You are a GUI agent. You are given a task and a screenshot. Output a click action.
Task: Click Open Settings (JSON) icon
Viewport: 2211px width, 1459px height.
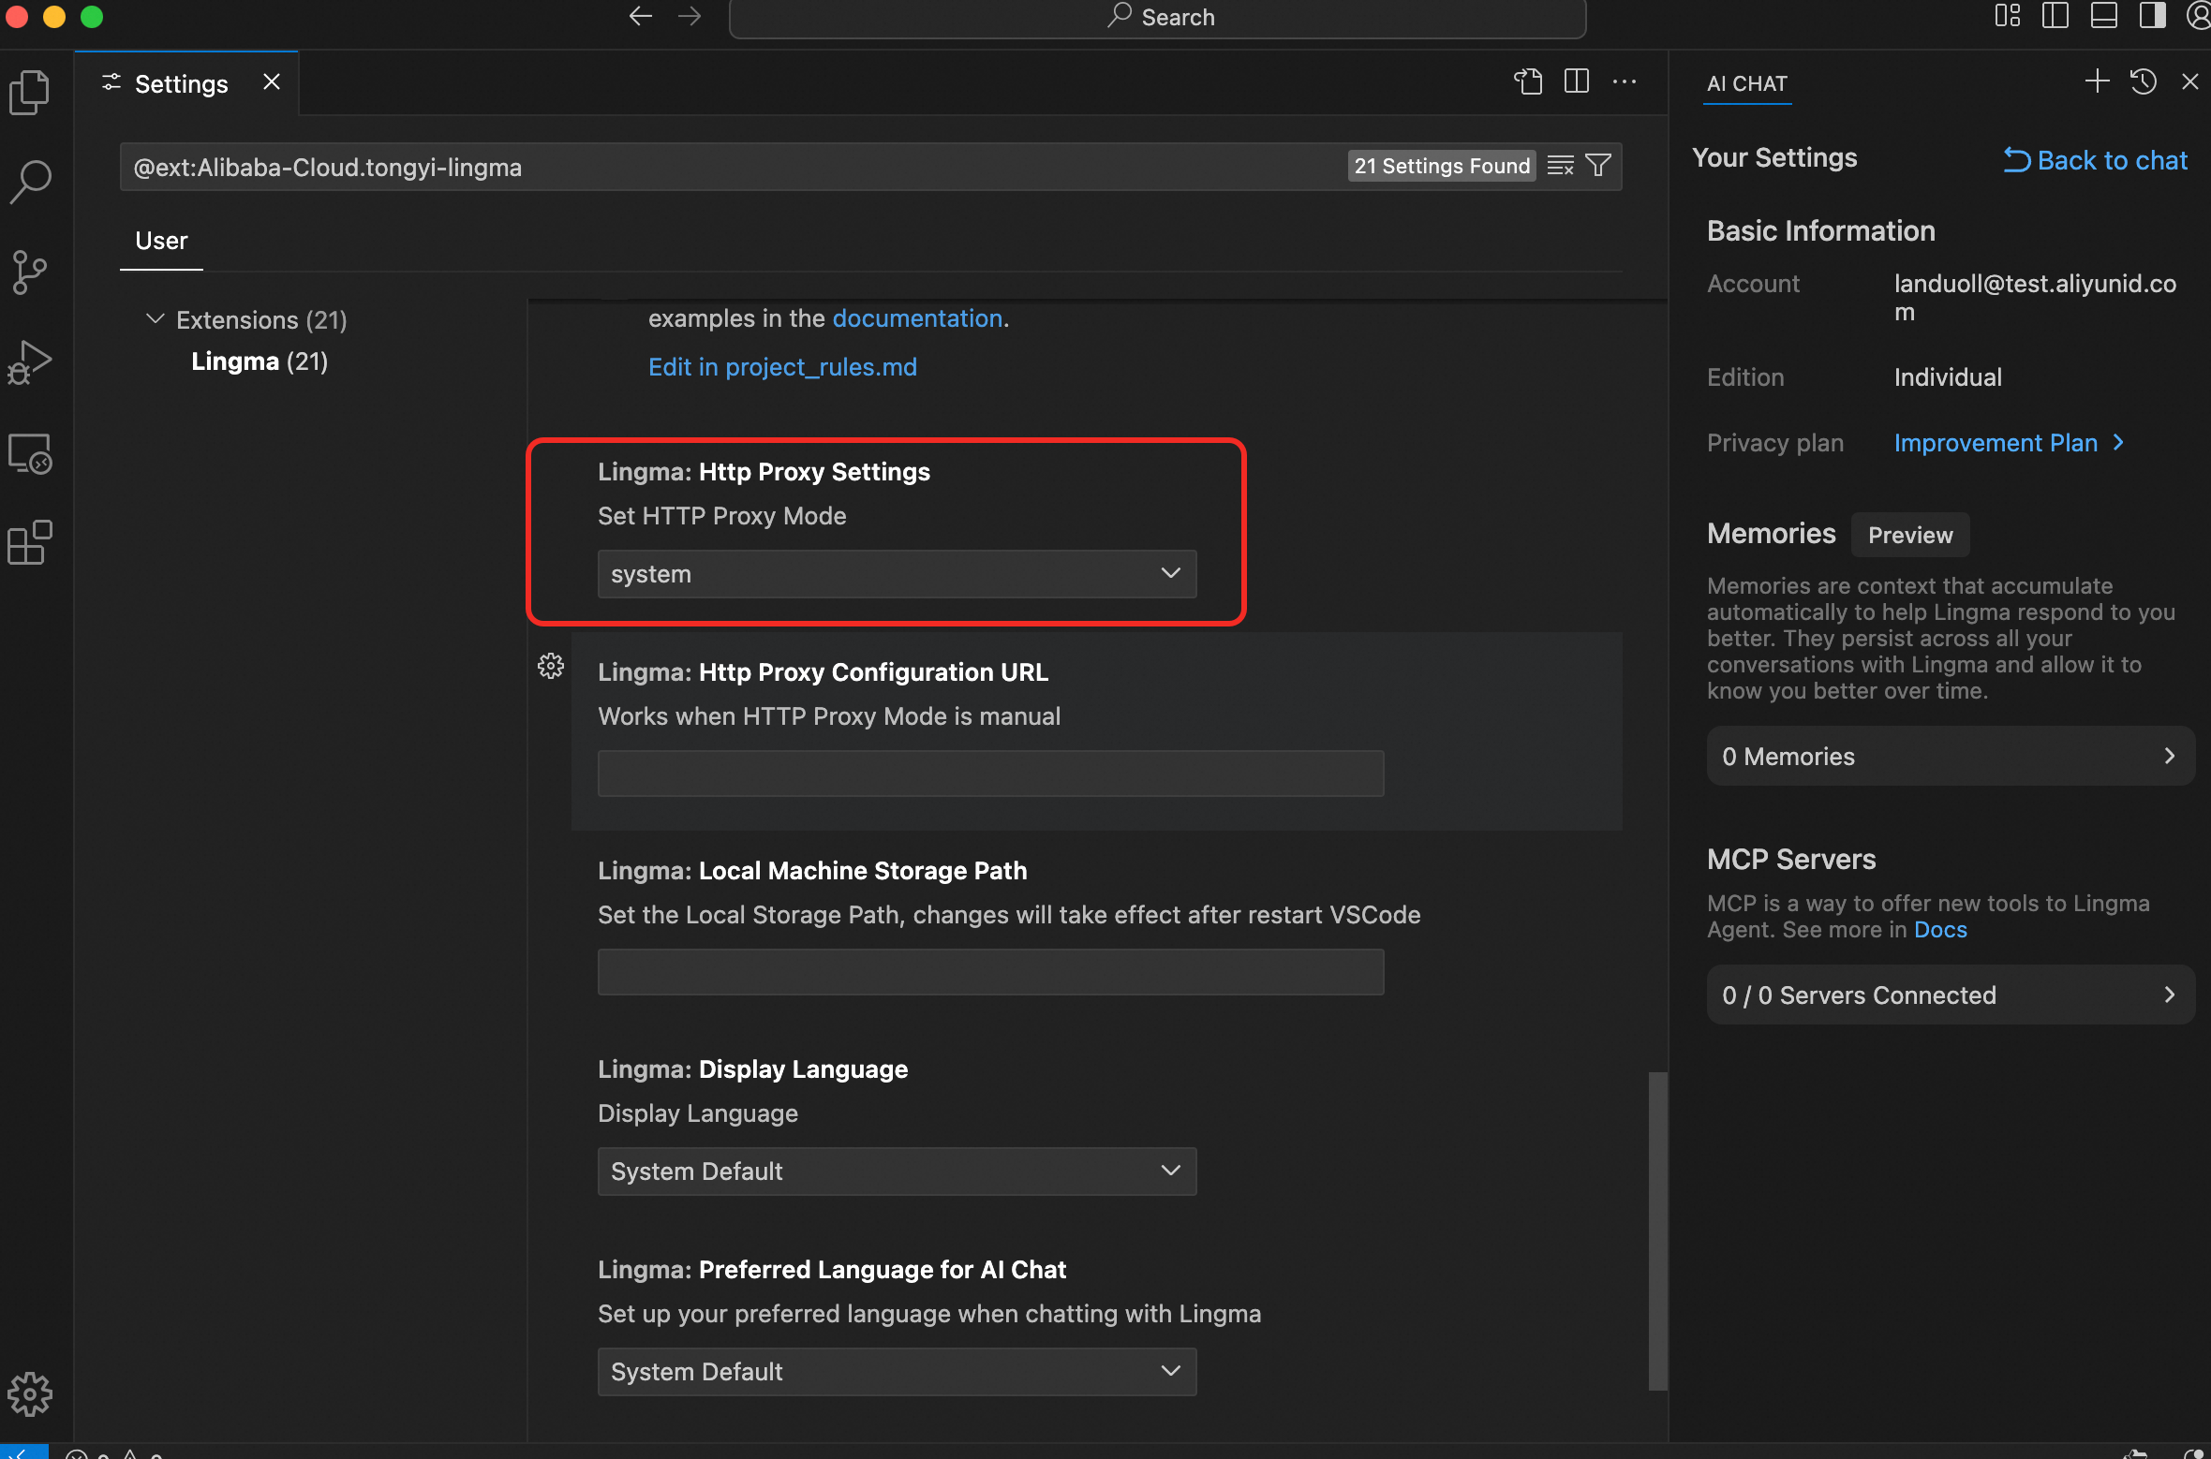[x=1528, y=82]
